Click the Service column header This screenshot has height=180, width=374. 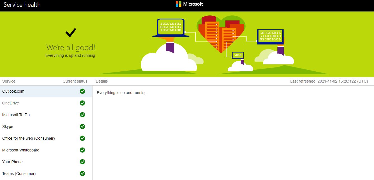tap(9, 81)
